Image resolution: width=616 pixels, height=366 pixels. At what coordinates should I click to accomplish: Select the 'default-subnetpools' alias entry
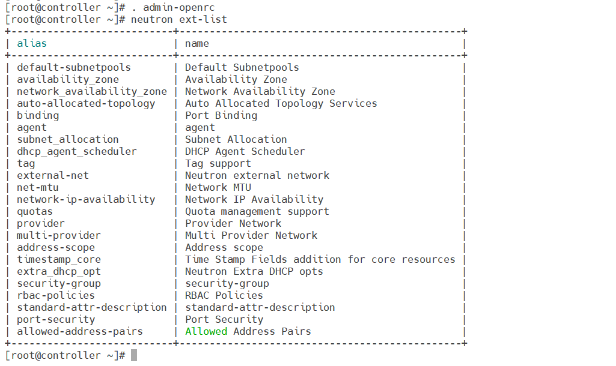[73, 67]
